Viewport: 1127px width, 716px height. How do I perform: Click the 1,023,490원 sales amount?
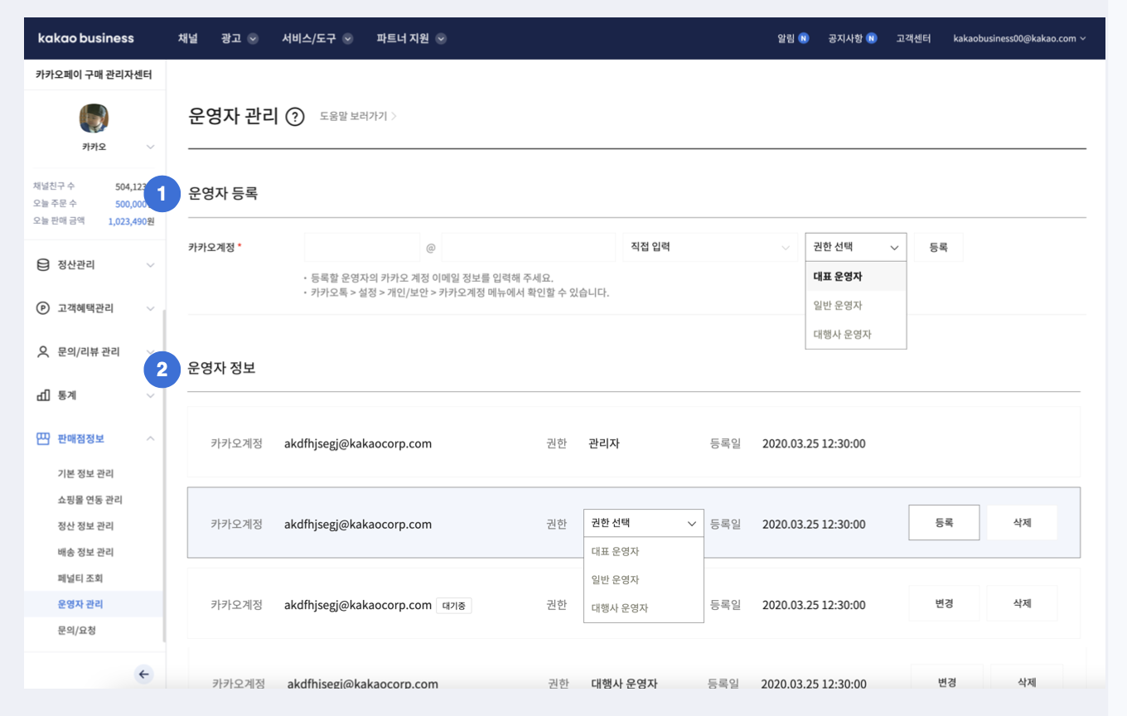point(131,221)
